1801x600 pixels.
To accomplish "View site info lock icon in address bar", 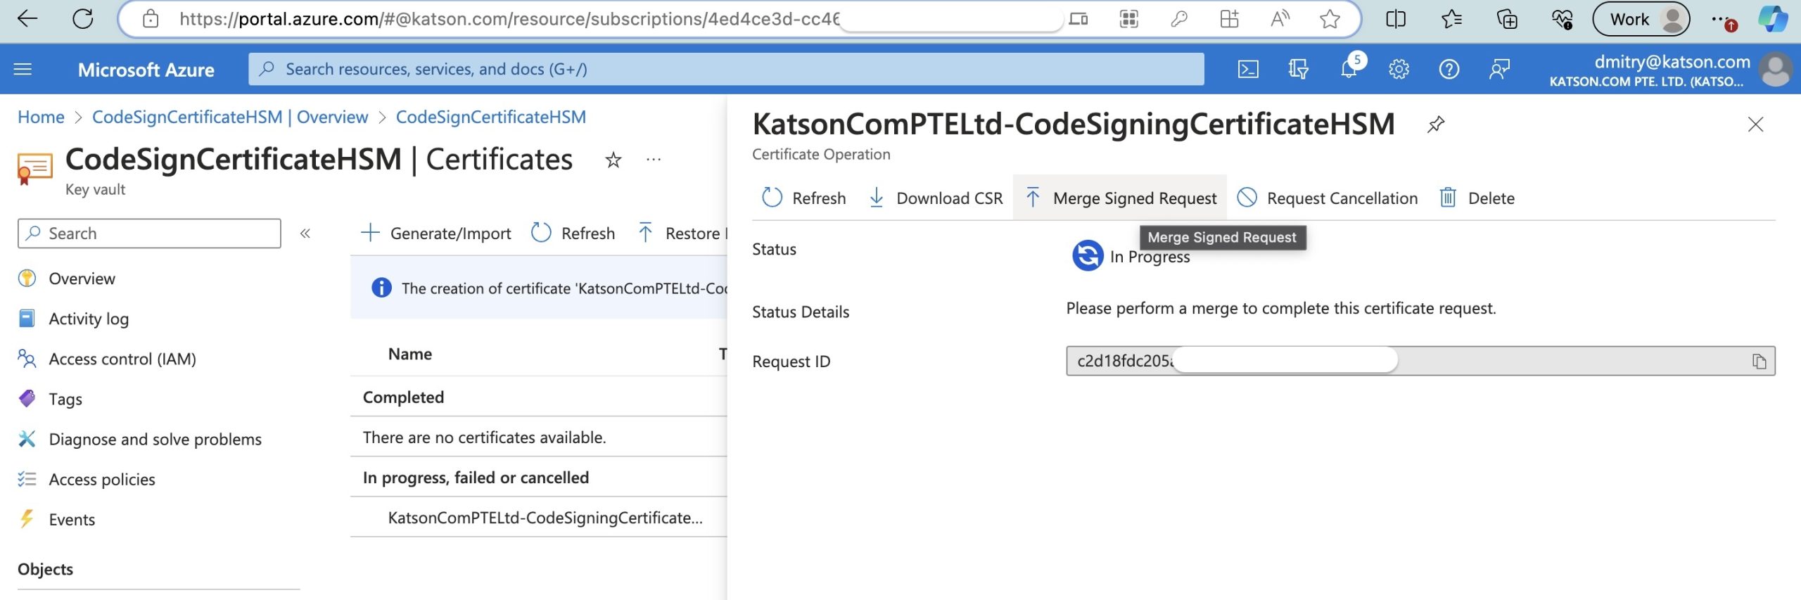I will [x=151, y=19].
